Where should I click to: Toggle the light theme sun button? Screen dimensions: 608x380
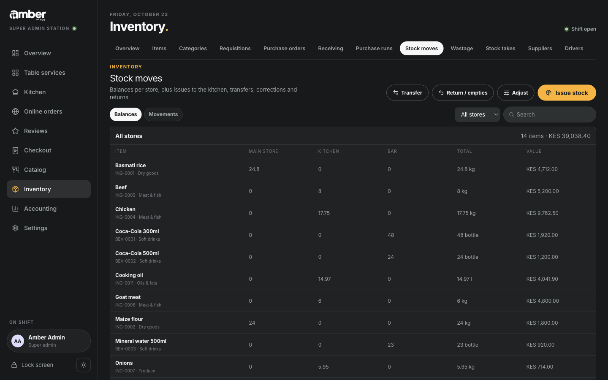[x=84, y=365]
